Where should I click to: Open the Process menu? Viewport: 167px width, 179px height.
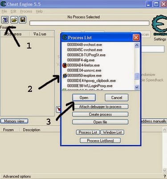[x=26, y=11]
